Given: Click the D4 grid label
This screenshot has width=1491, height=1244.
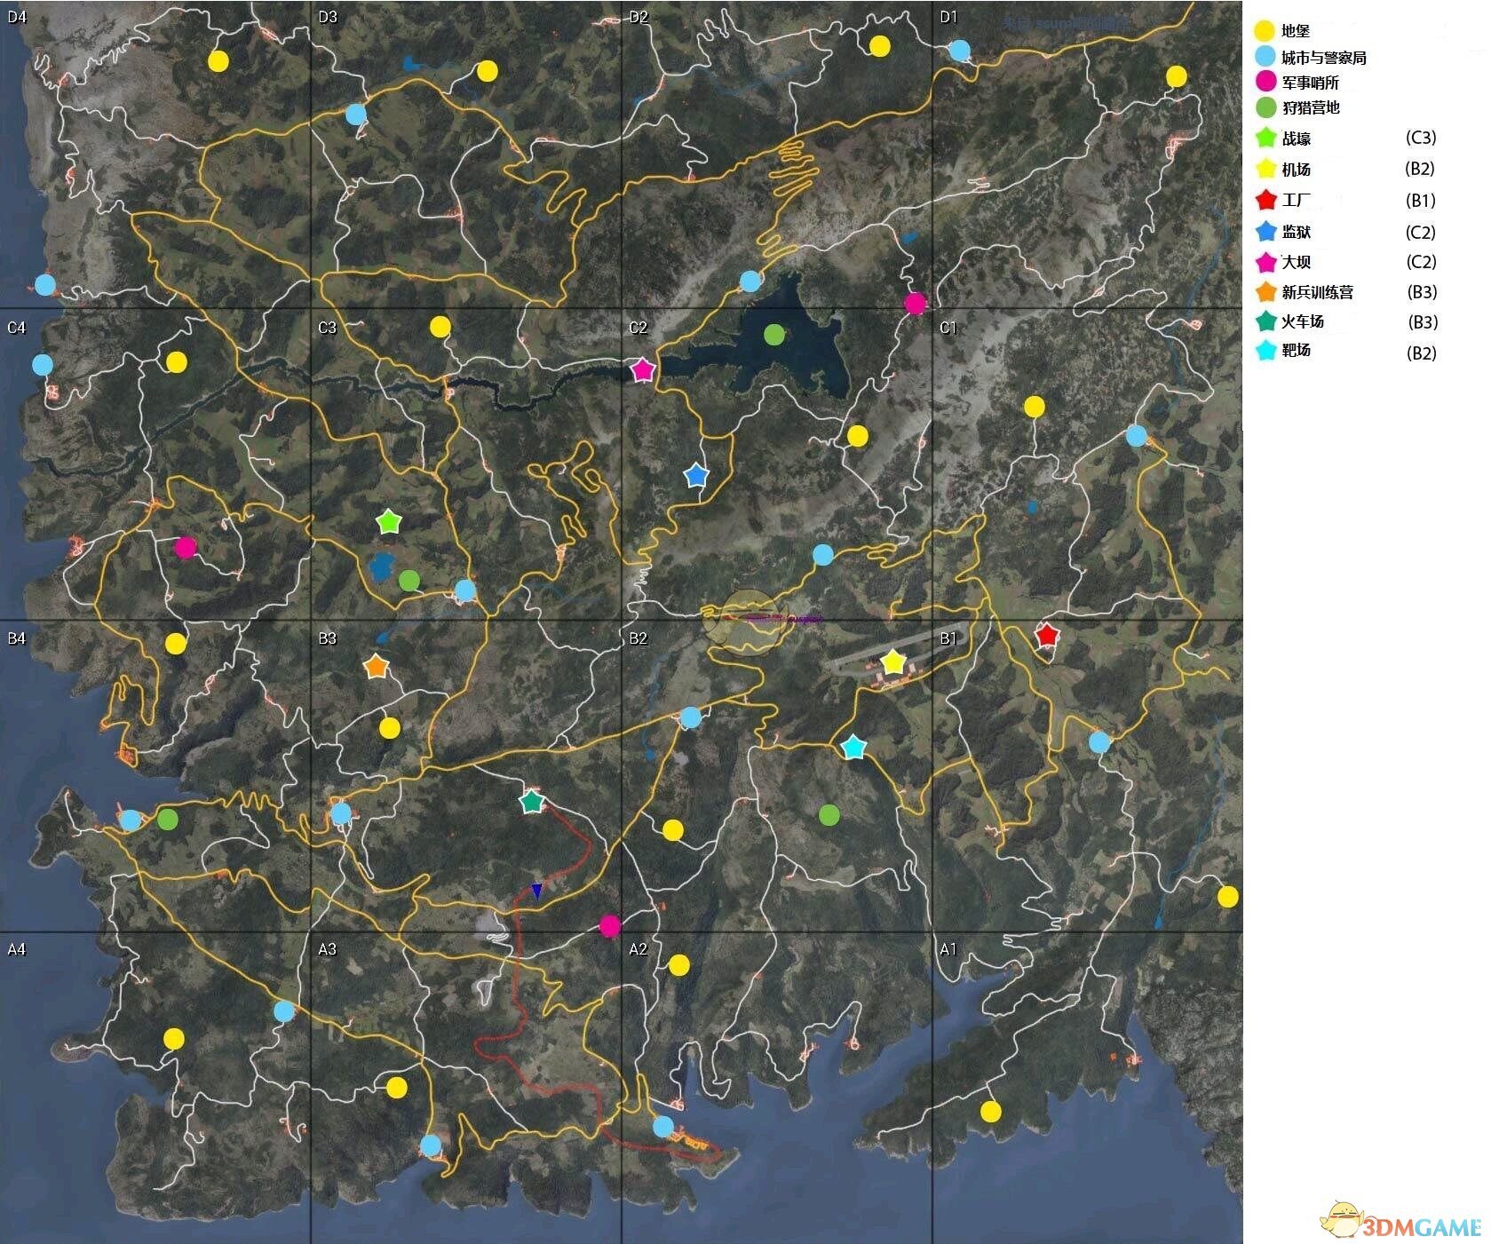Looking at the screenshot, I should 17,16.
